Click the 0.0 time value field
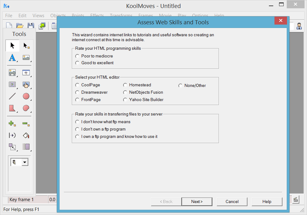Viewport: 307px width, 215px height. [52, 200]
